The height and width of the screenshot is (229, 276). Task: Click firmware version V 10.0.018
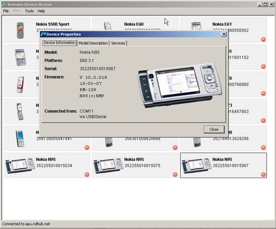[93, 77]
